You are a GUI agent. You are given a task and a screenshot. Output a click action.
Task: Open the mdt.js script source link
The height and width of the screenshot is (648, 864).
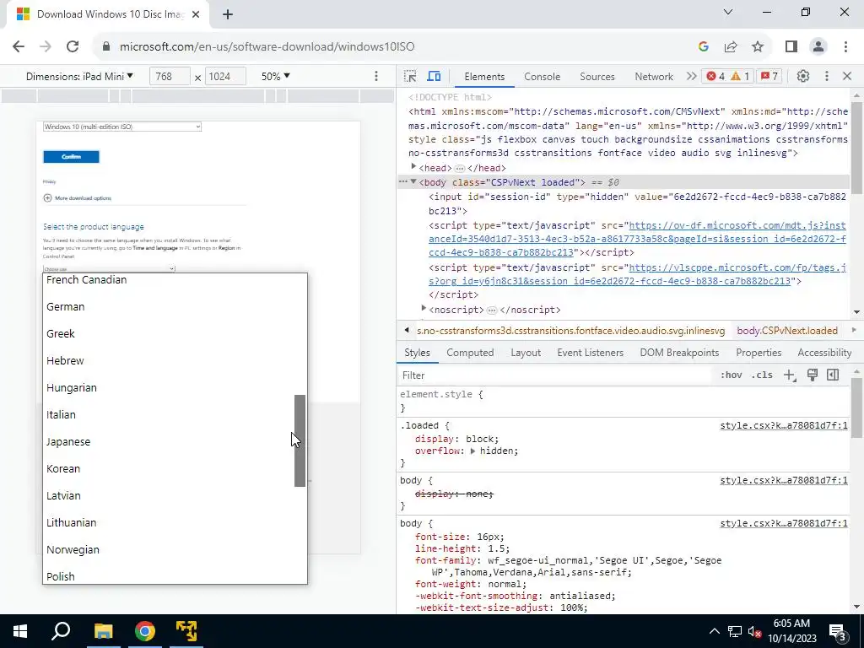click(x=637, y=239)
